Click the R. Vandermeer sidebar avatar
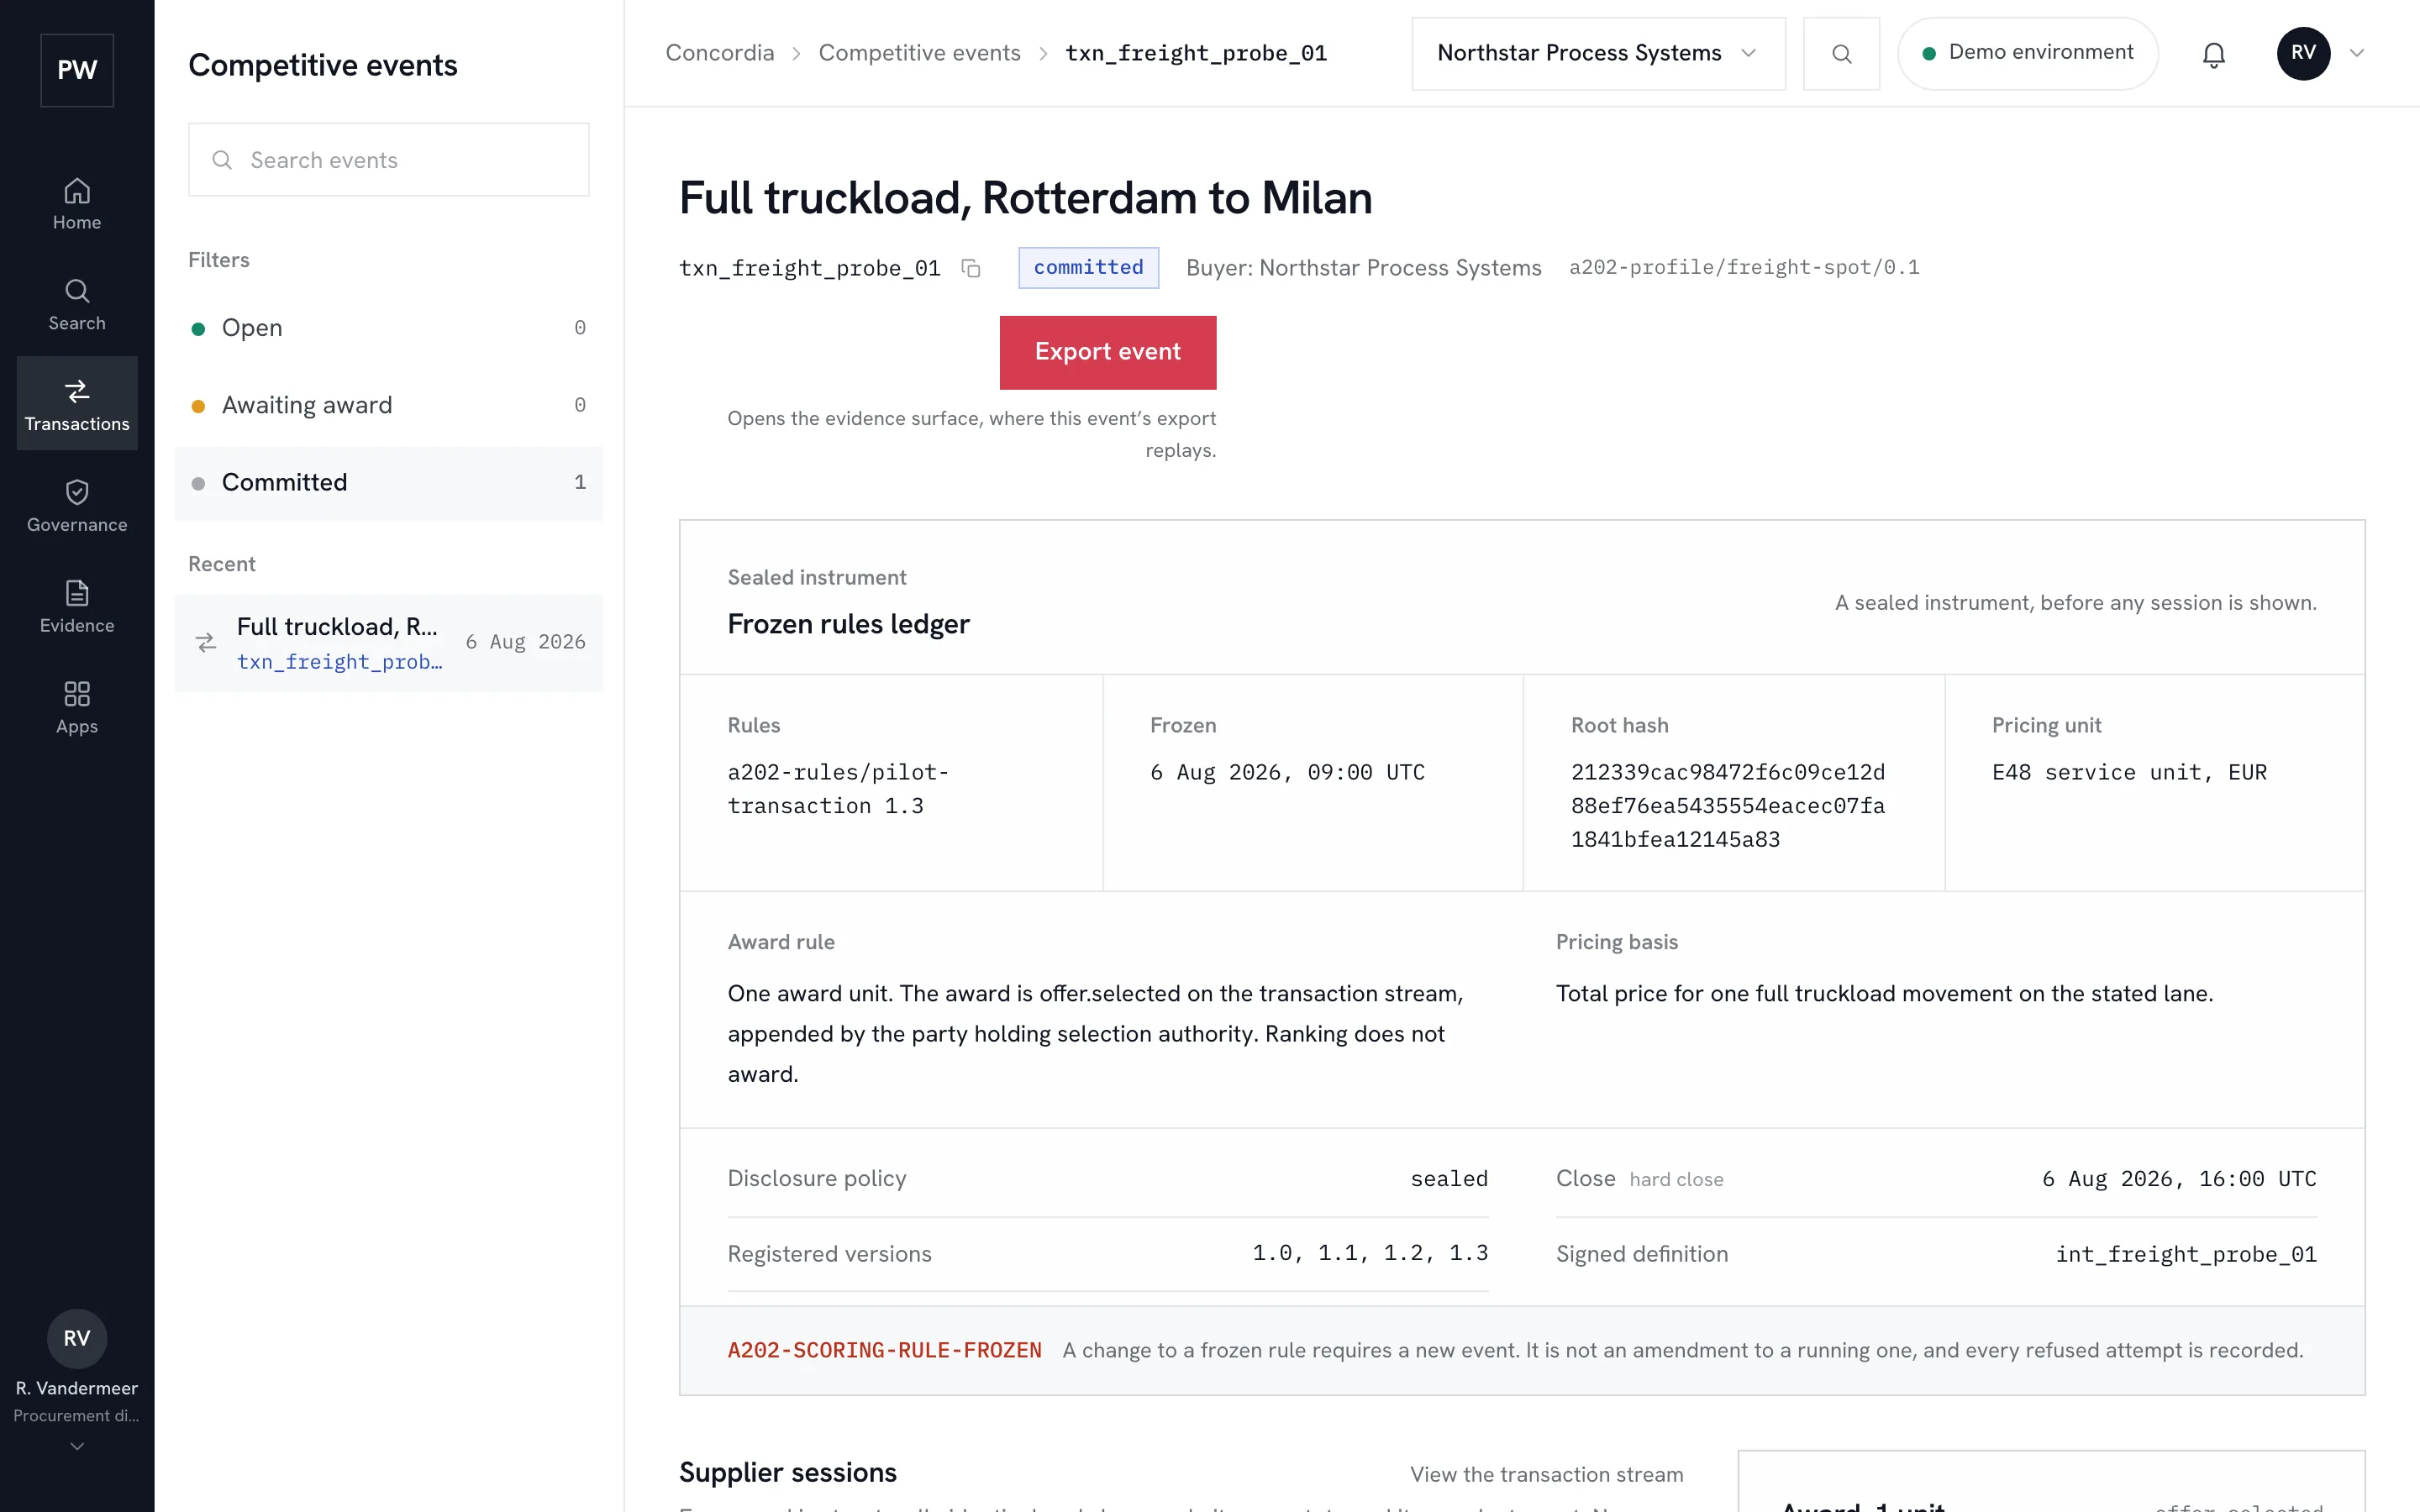Screen dimensions: 2420x1512 (x=77, y=1338)
